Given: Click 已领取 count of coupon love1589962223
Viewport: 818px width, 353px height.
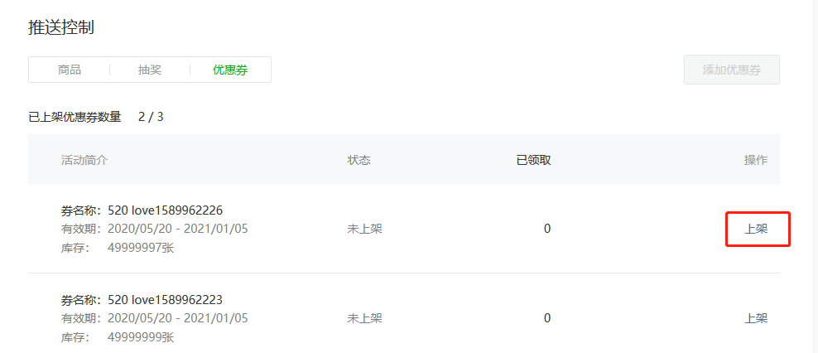Looking at the screenshot, I should [x=546, y=318].
